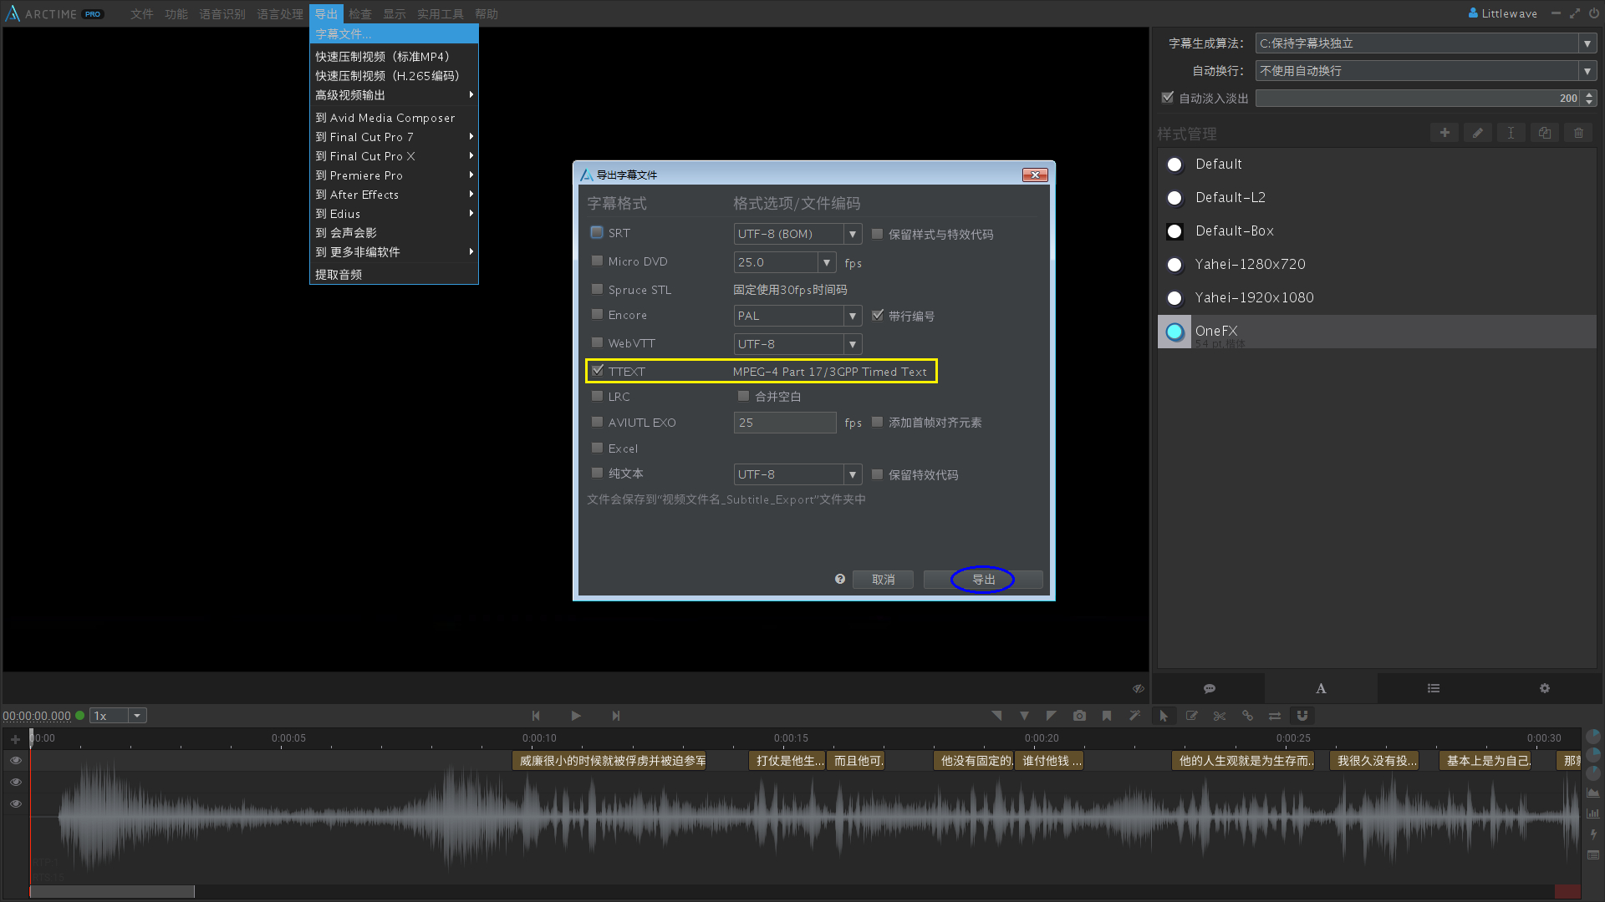
Task: Switch to the style (A) panel tab
Action: [1321, 688]
